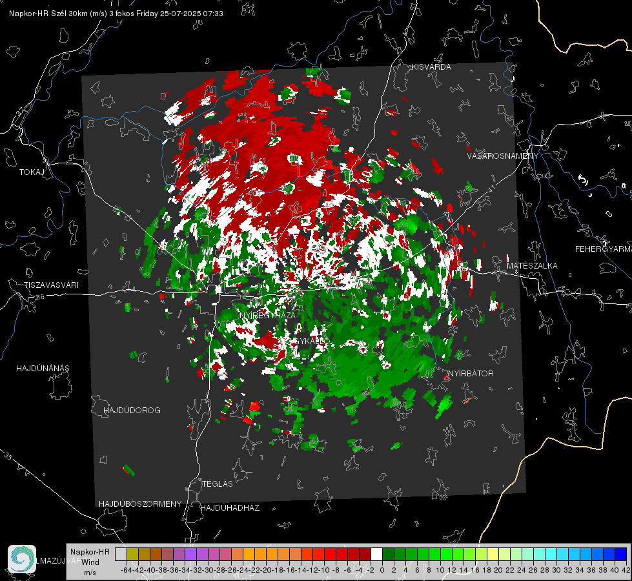This screenshot has height=581, width=632.
Task: Select the olive swatch between -64 and -42
Action: pyautogui.click(x=132, y=554)
